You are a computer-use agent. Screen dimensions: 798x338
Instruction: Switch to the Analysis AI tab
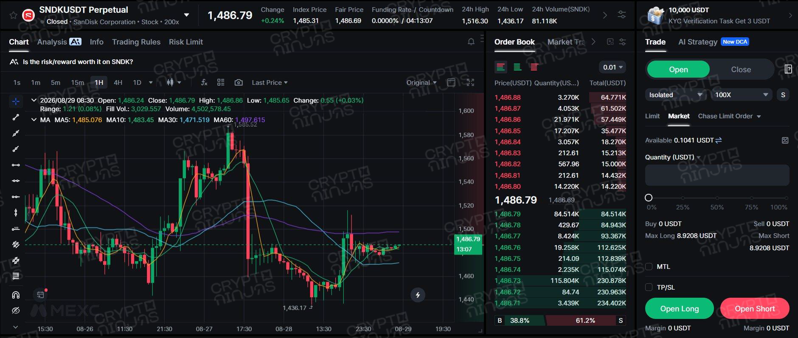[x=59, y=42]
